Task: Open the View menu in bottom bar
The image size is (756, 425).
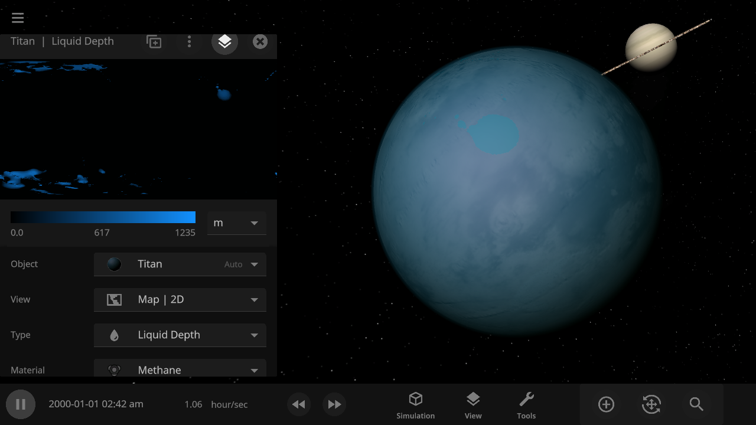Action: [473, 406]
